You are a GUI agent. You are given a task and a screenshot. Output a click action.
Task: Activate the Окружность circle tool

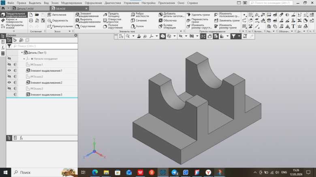(x=60, y=20)
